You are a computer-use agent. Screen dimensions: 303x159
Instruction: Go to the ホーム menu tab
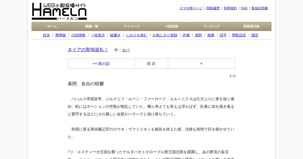click(52, 26)
